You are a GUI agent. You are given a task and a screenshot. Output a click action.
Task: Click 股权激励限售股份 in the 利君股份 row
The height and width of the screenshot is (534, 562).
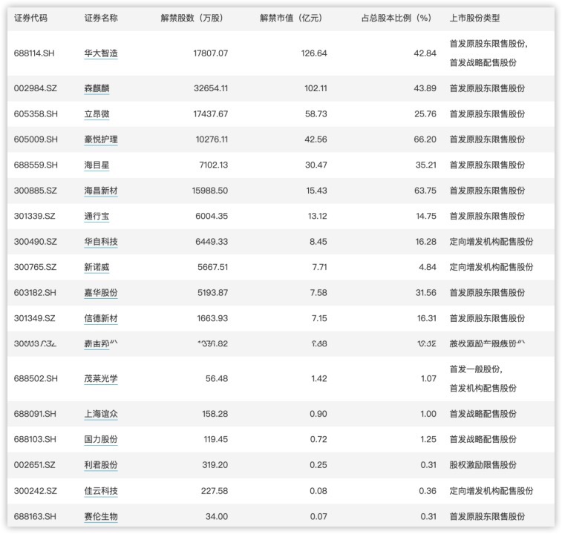483,465
